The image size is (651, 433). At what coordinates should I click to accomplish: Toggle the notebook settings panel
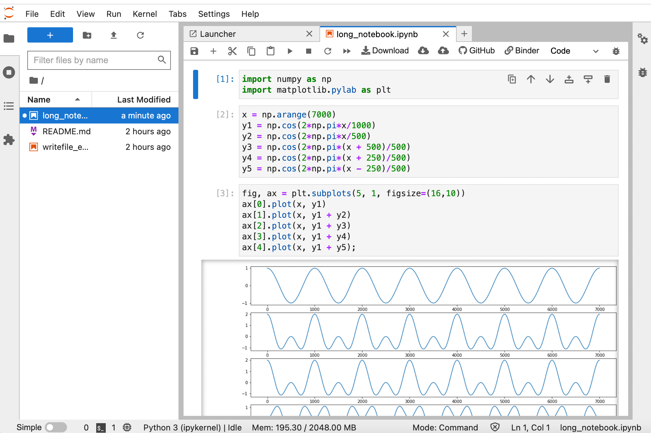click(642, 40)
